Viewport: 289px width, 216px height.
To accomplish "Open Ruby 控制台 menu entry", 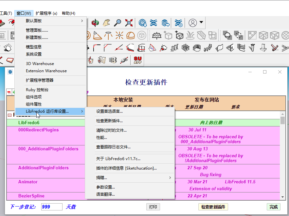I will 51,90.
